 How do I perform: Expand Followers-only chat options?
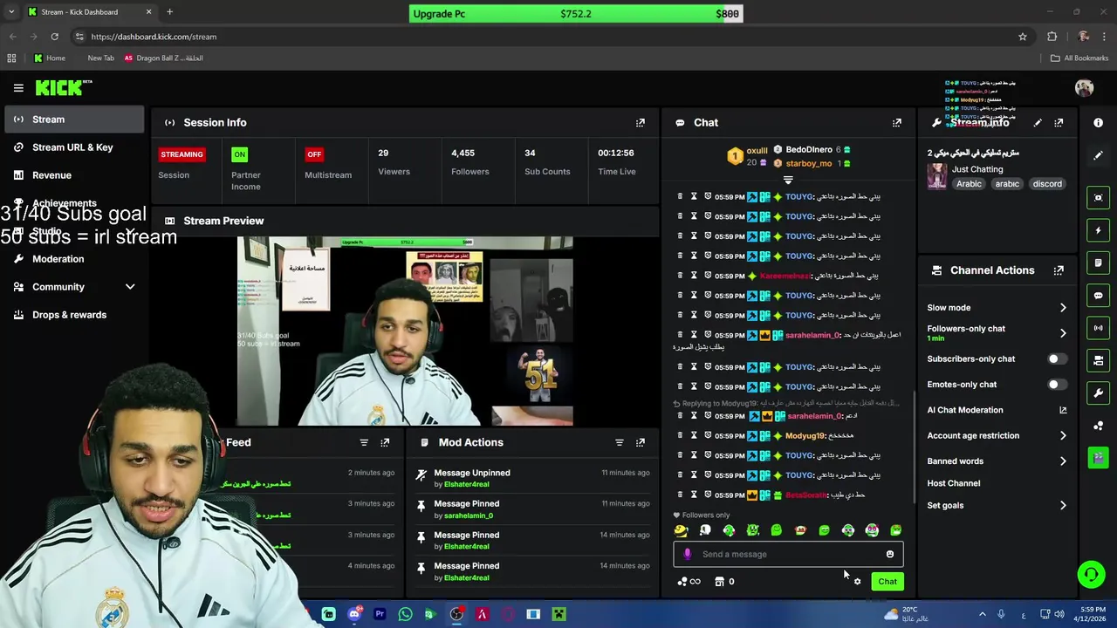pyautogui.click(x=1063, y=333)
